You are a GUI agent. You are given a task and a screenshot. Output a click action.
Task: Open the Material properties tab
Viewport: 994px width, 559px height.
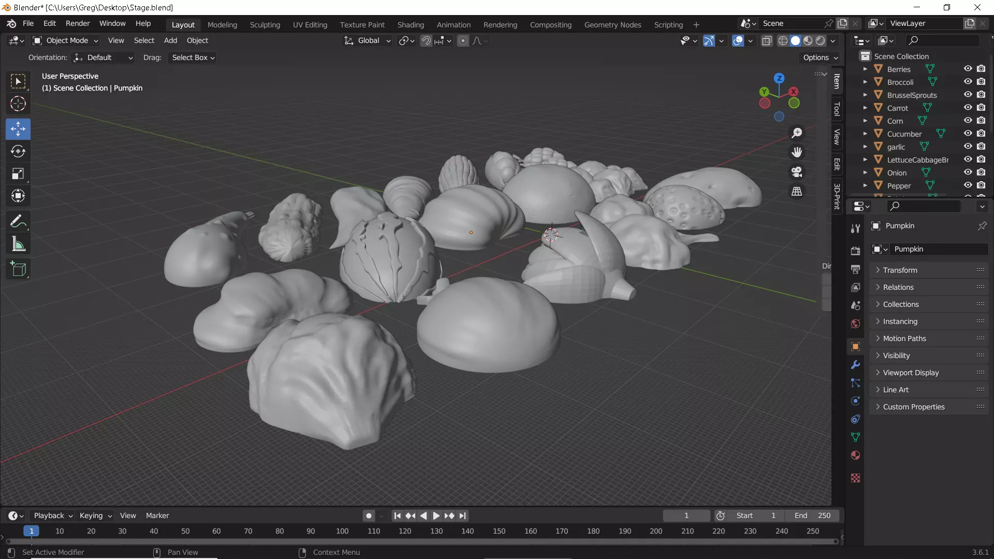tap(855, 455)
